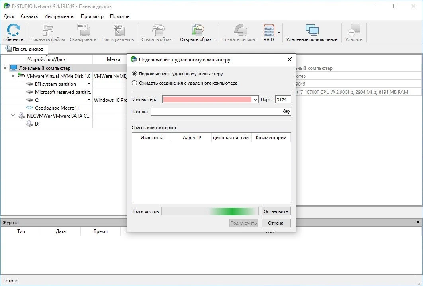The height and width of the screenshot is (286, 423).
Task: Click the NECVMWar SATA CD drive icon
Action: [x=22, y=116]
